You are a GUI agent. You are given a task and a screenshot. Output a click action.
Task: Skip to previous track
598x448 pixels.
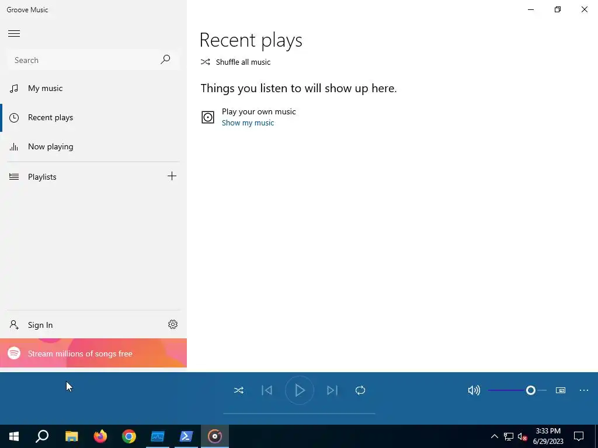[x=267, y=390]
